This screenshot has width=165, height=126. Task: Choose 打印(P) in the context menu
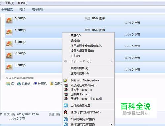click(x=75, y=56)
